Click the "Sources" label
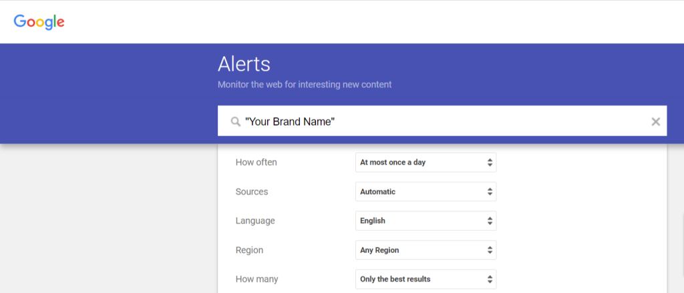This screenshot has height=293, width=684. click(252, 192)
